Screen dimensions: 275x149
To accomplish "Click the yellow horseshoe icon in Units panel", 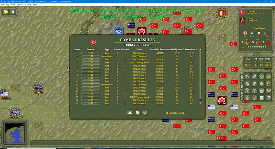I will click(x=269, y=84).
